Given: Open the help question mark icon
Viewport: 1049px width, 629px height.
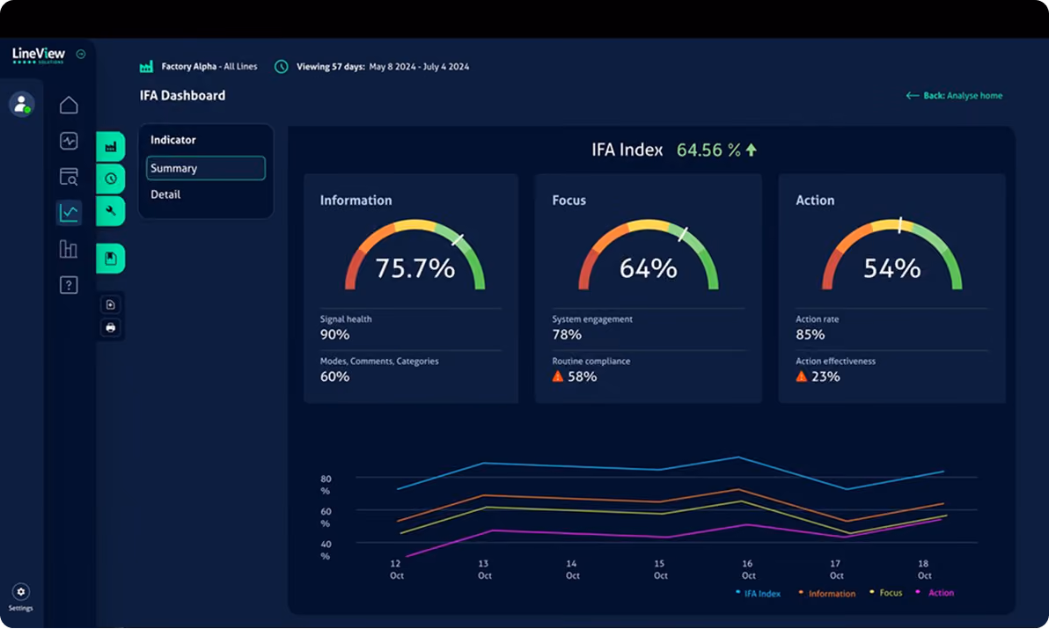Looking at the screenshot, I should coord(69,285).
